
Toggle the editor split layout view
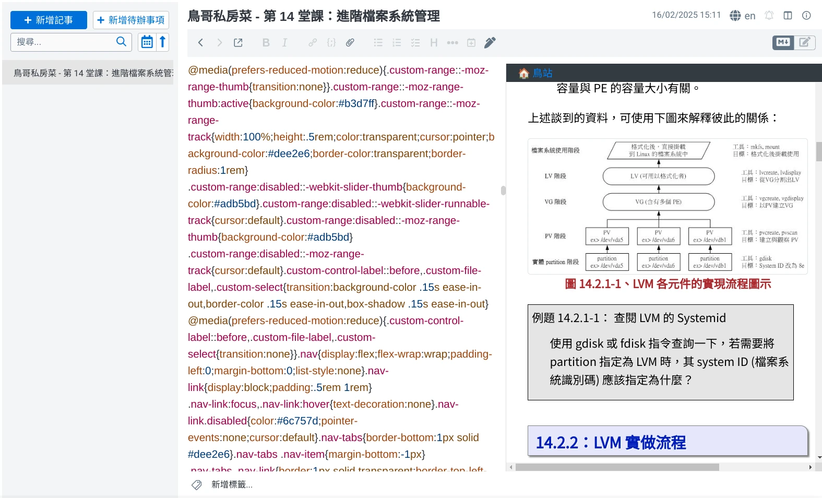[x=788, y=15]
